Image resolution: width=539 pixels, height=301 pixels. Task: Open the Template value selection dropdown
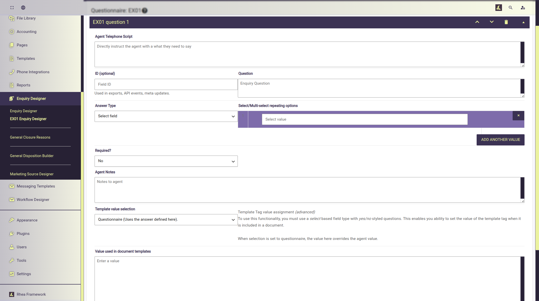tap(166, 220)
